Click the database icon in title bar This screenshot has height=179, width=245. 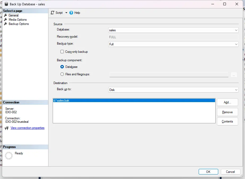pyautogui.click(x=6, y=4)
